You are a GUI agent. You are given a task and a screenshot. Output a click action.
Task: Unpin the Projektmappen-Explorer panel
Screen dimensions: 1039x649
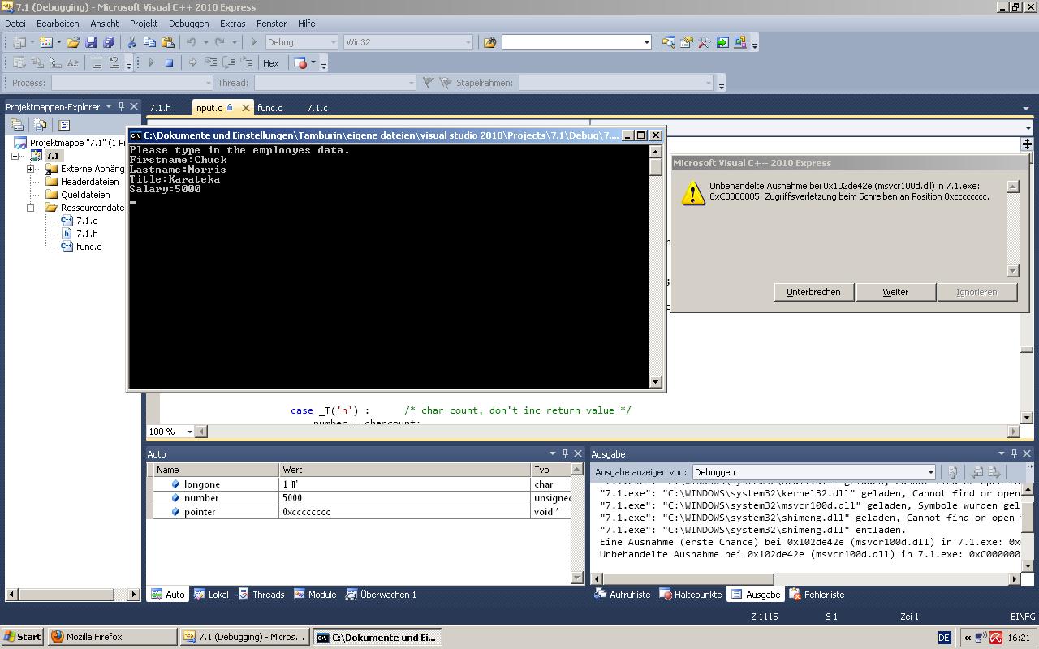point(122,106)
